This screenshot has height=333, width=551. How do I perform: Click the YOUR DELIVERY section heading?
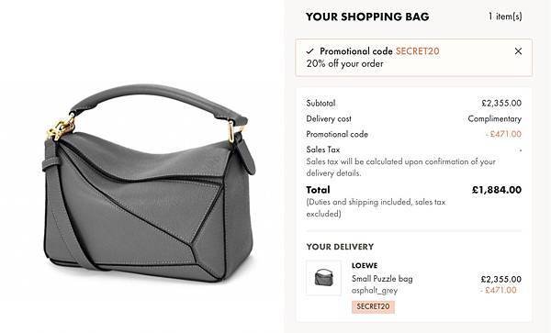pos(340,247)
